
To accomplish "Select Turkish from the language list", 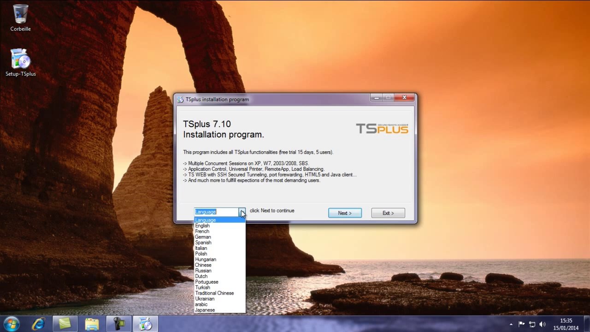I will tap(219, 287).
